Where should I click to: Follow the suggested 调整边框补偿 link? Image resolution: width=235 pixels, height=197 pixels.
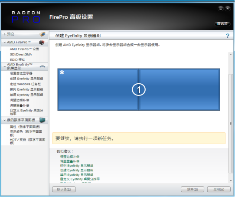pyautogui.click(x=70, y=157)
